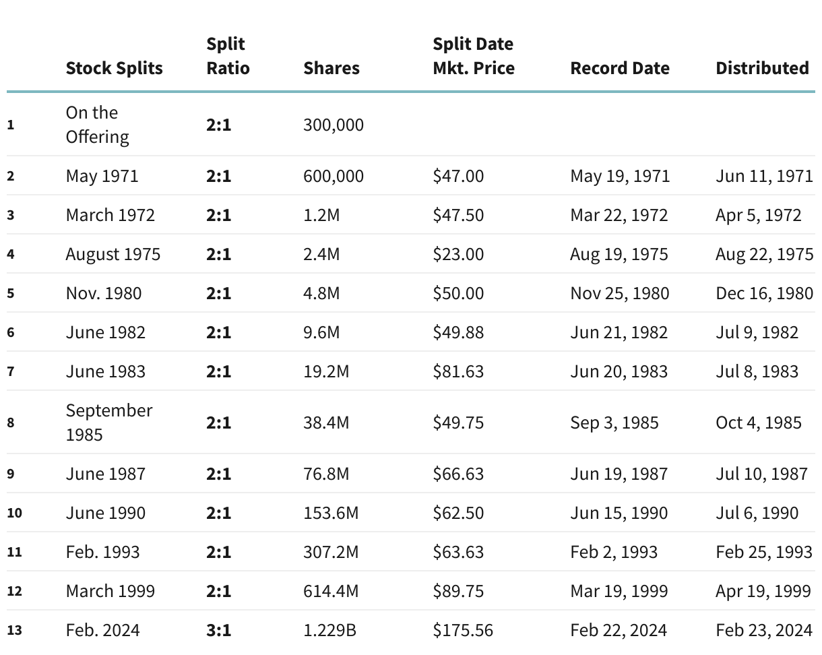Click the September 1985 split entry
Viewport: 822px width, 655px height.
point(109,423)
